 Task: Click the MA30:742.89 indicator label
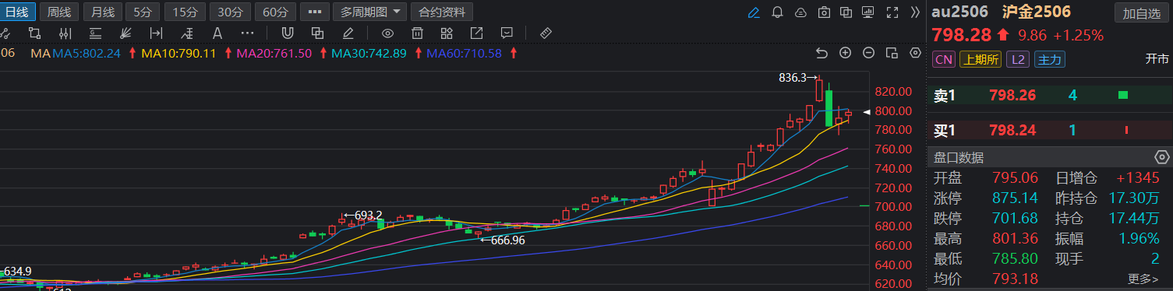pyautogui.click(x=369, y=53)
